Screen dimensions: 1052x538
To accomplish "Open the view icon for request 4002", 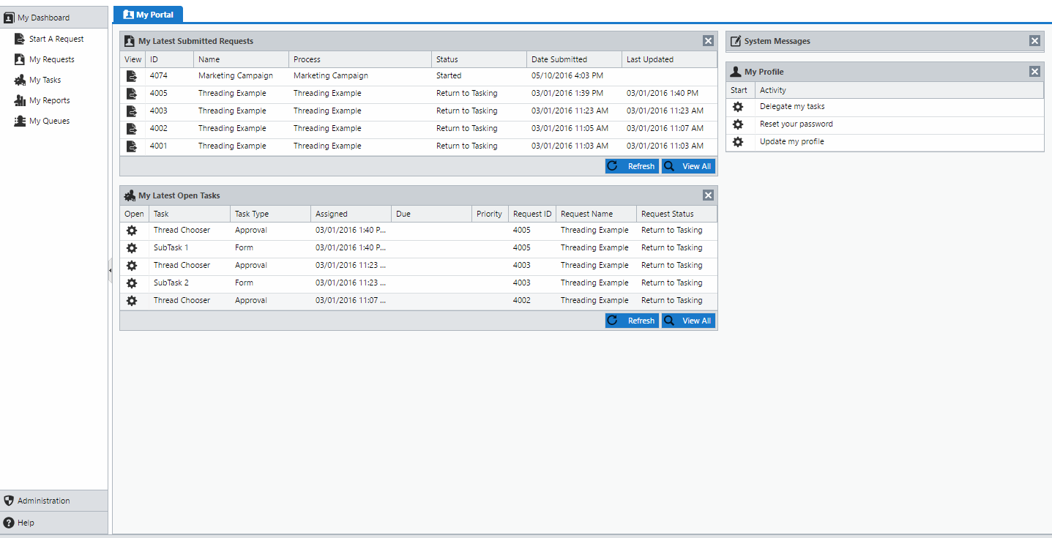I will (x=132, y=129).
